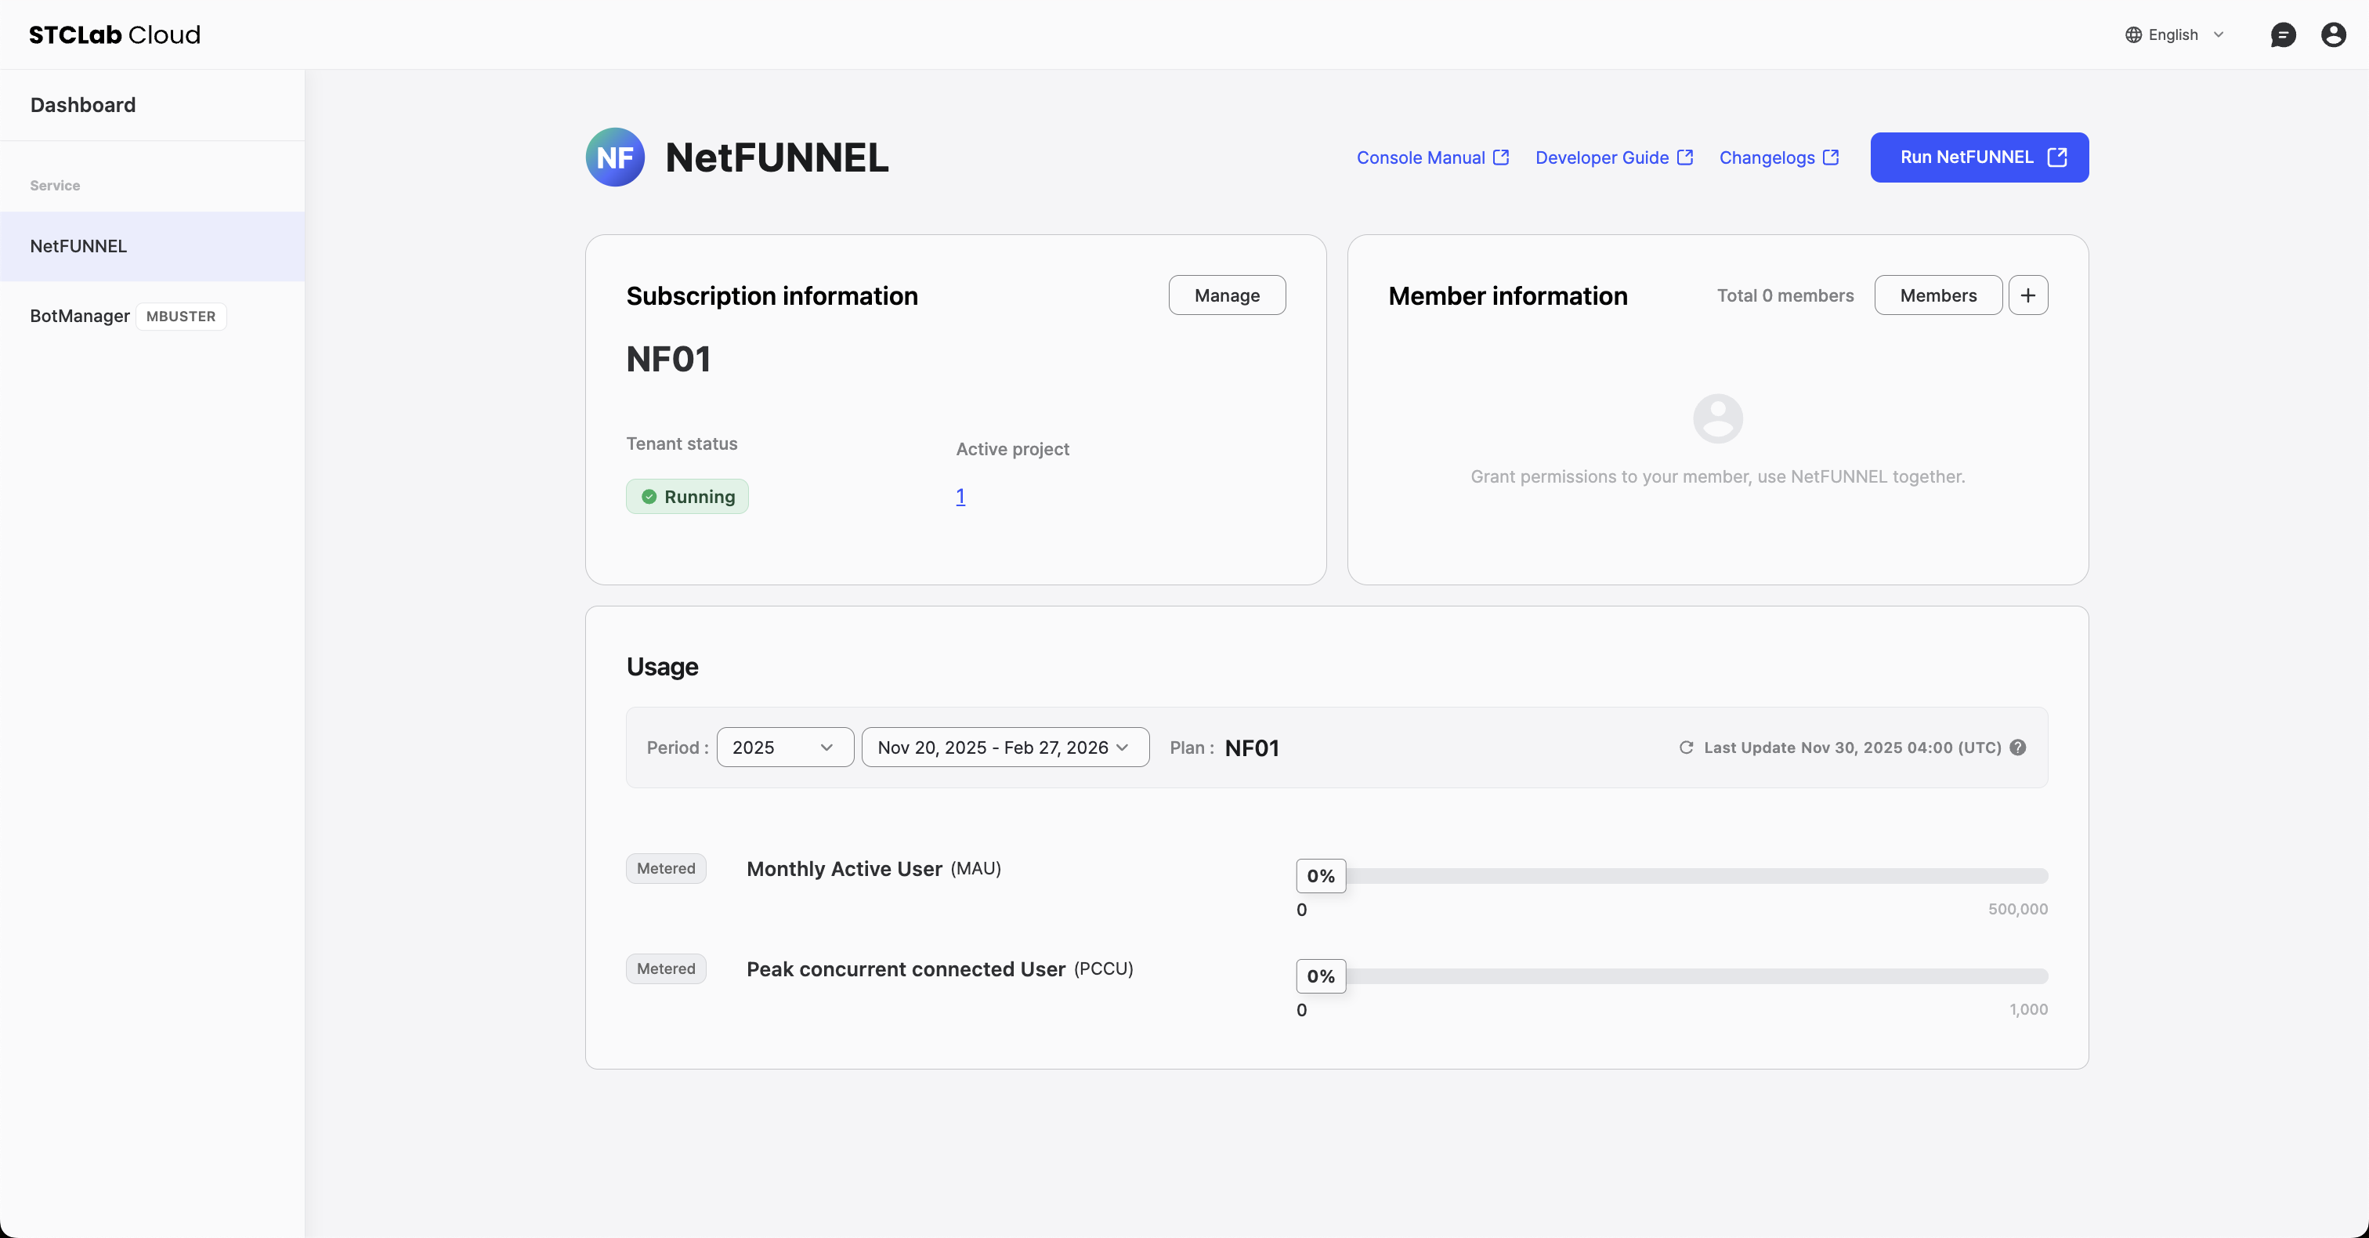Open the chat feedback icon in header
The width and height of the screenshot is (2369, 1238).
[x=2284, y=35]
